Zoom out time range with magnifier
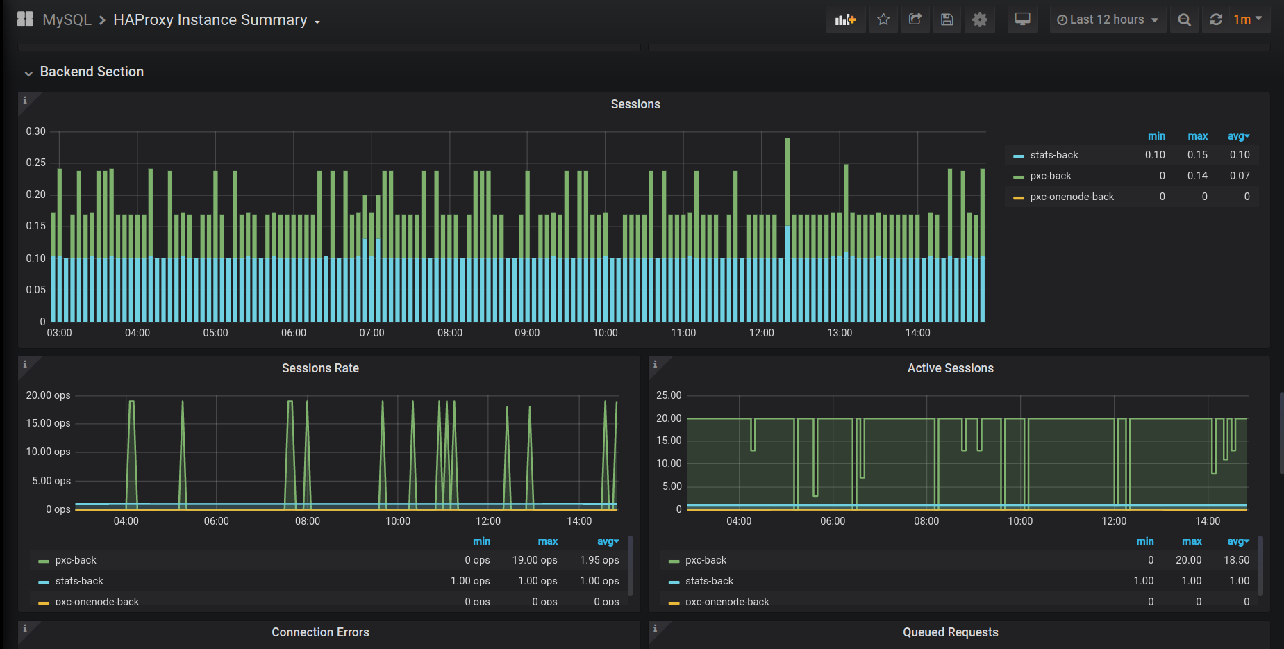 (x=1185, y=19)
